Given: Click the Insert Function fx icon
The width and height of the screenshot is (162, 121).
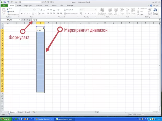Looking at the screenshot, I should point(30,20).
